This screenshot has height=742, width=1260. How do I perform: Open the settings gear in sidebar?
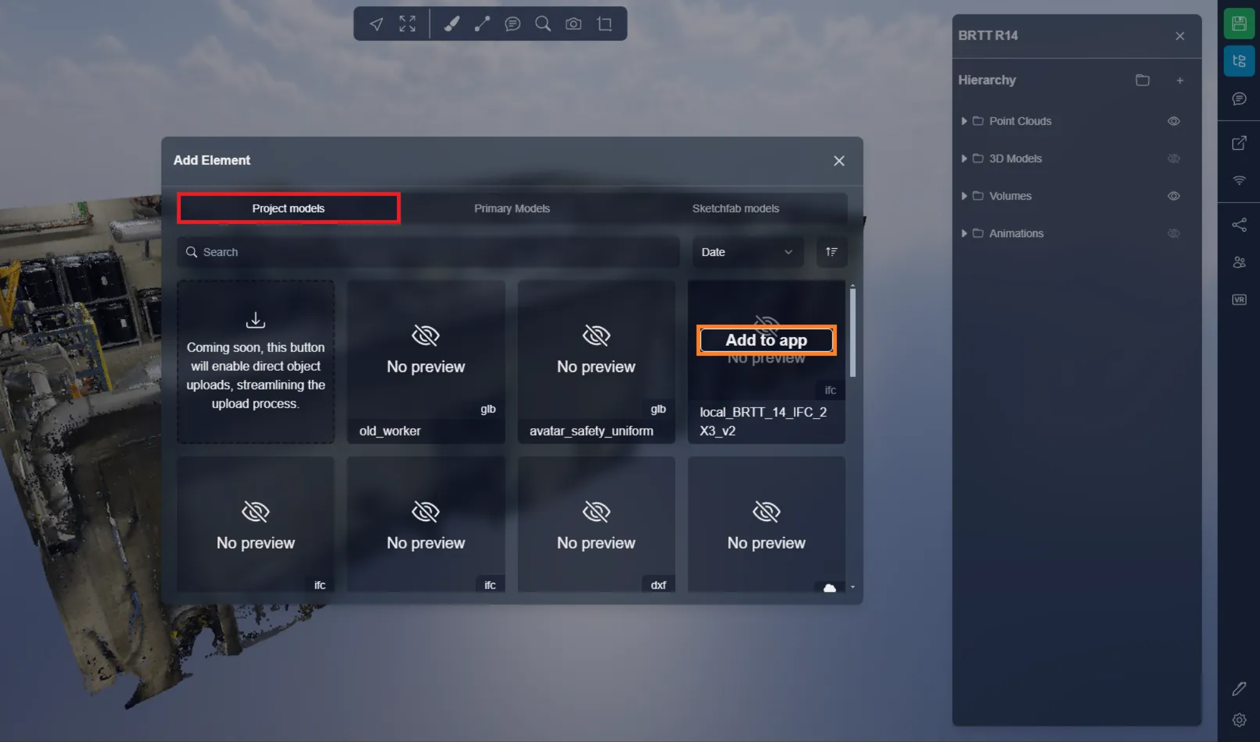[x=1239, y=720]
